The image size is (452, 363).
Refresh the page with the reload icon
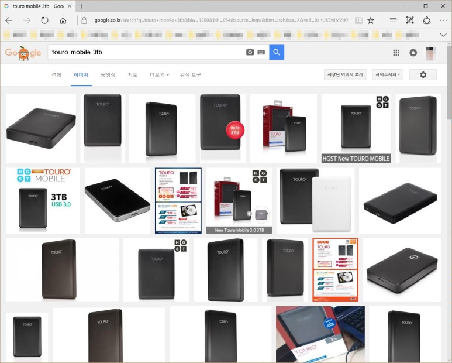(44, 20)
